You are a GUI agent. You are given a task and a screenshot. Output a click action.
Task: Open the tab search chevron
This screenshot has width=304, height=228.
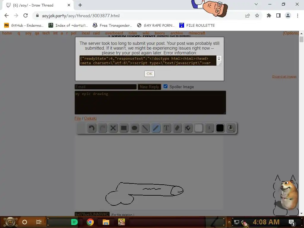pyautogui.click(x=256, y=4)
